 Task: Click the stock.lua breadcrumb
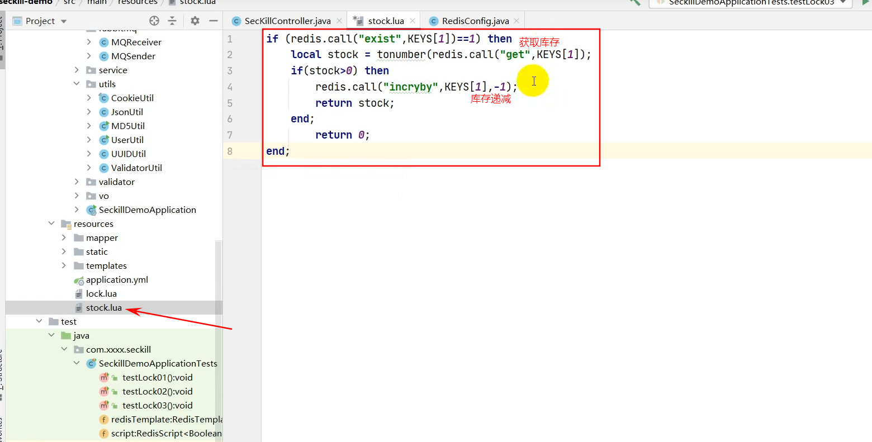tap(197, 2)
